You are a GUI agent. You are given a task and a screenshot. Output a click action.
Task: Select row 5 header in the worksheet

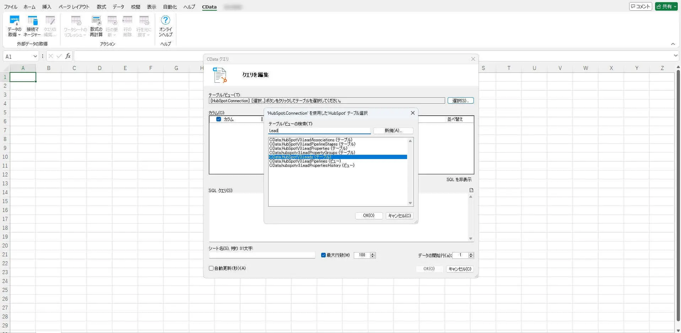tap(5, 113)
